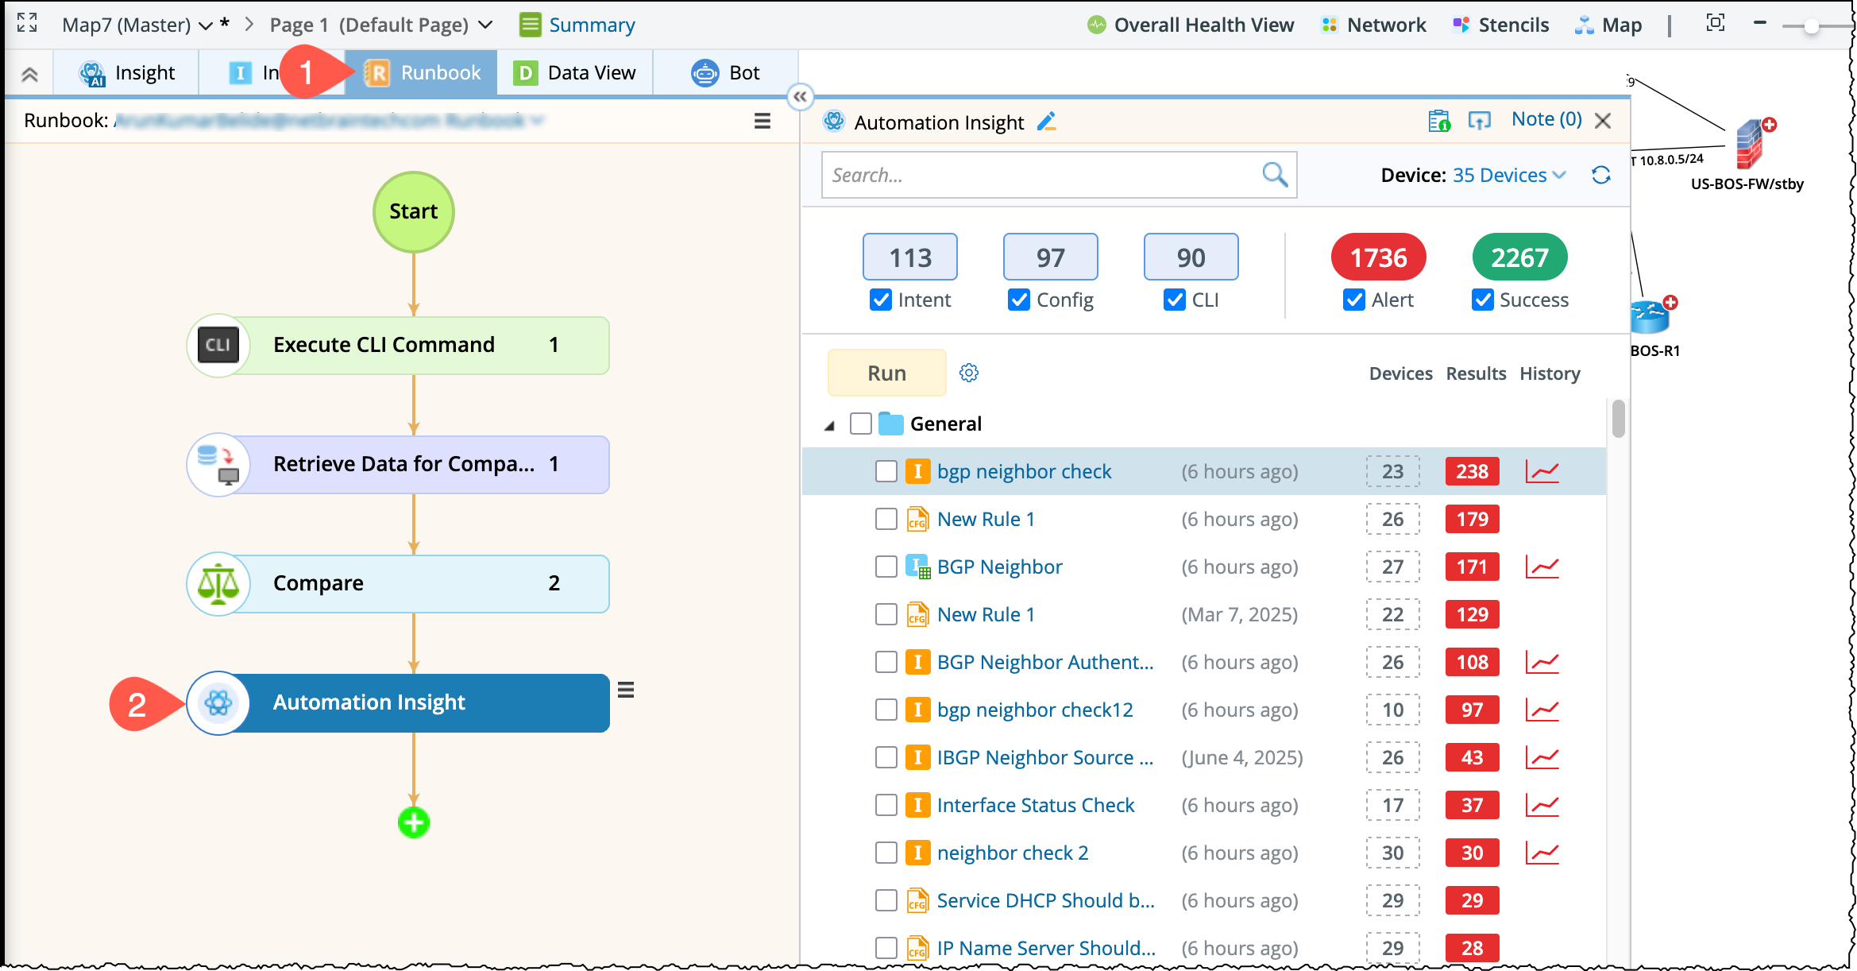Open Run settings gear icon
The width and height of the screenshot is (1857, 971).
pos(968,373)
